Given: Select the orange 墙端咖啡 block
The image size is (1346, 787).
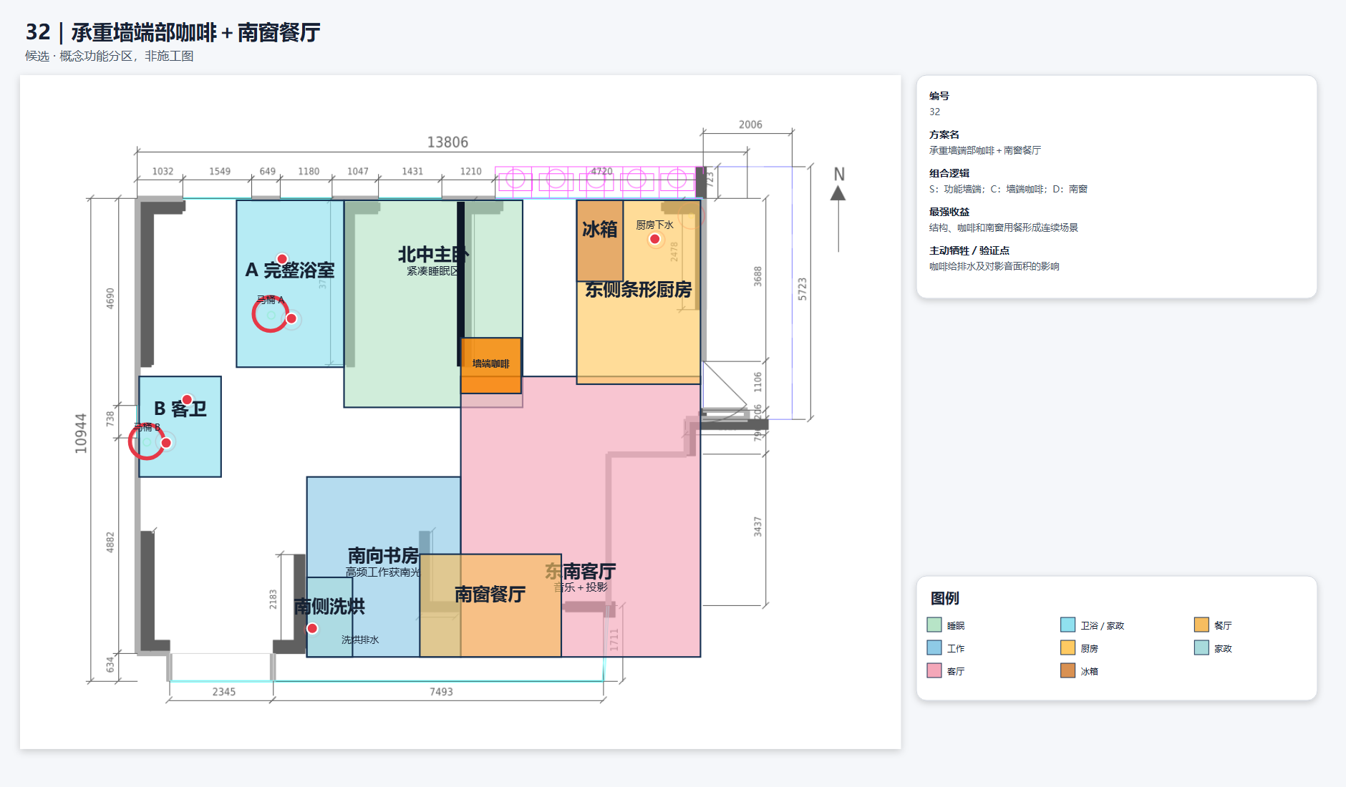Looking at the screenshot, I should click(x=491, y=366).
